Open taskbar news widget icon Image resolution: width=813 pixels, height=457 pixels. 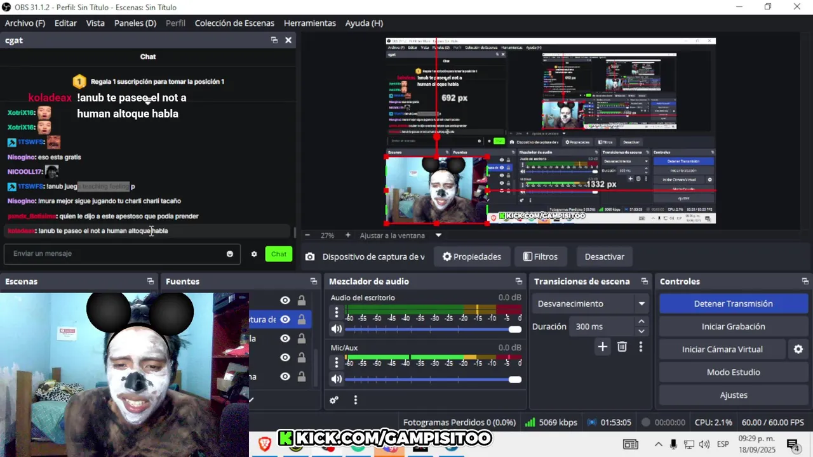(630, 444)
